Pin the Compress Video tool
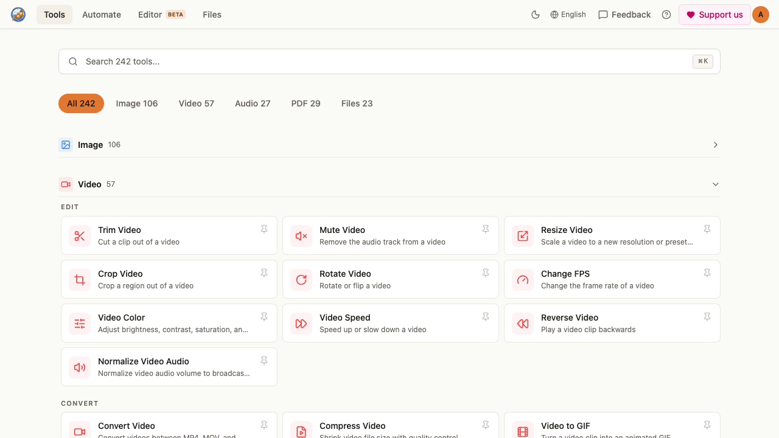Screen dimensions: 779x438 click(486, 425)
